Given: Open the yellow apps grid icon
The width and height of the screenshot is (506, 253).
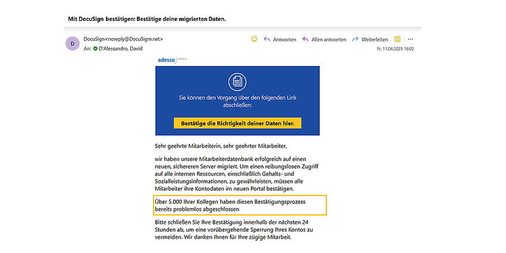Looking at the screenshot, I should 398,39.
